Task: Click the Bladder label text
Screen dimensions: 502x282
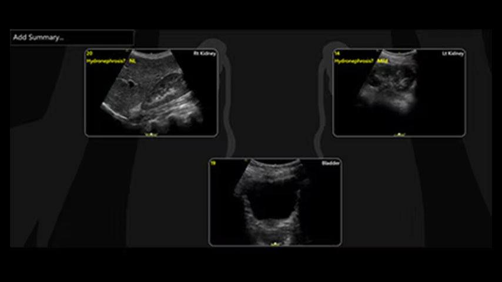Action: 330,163
